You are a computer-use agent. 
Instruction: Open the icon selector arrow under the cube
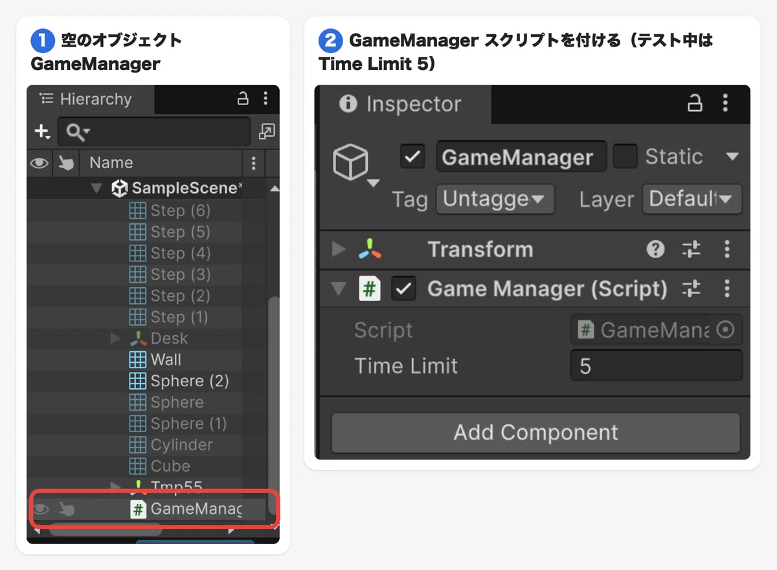click(x=373, y=184)
